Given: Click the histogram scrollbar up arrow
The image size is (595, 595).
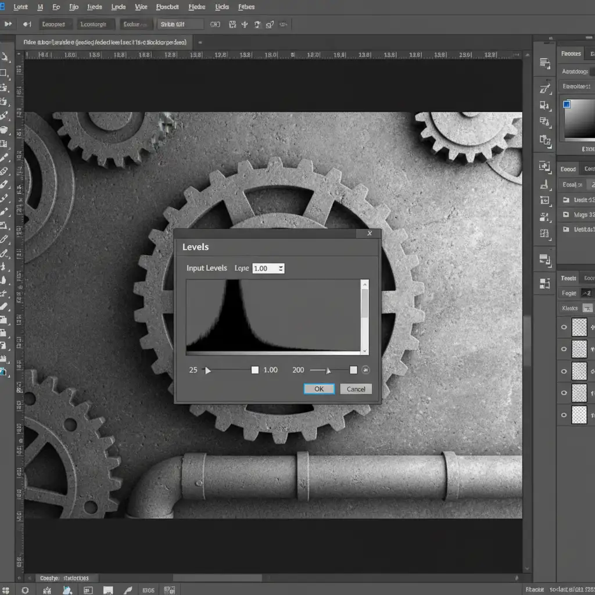Looking at the screenshot, I should tap(365, 284).
